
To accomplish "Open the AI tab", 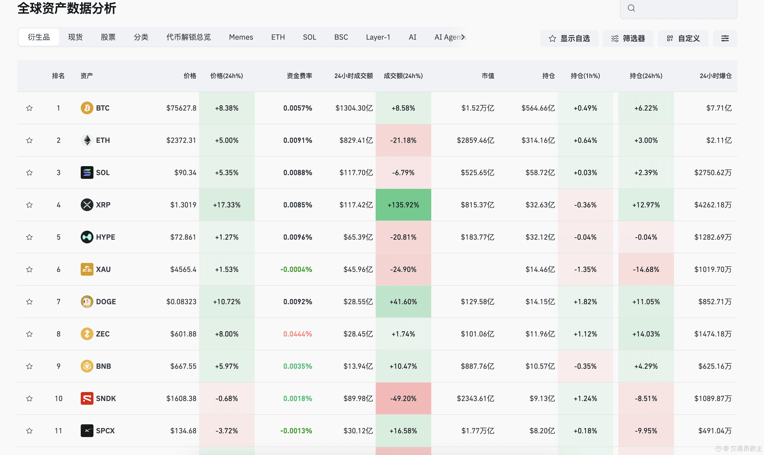I will [x=412, y=37].
